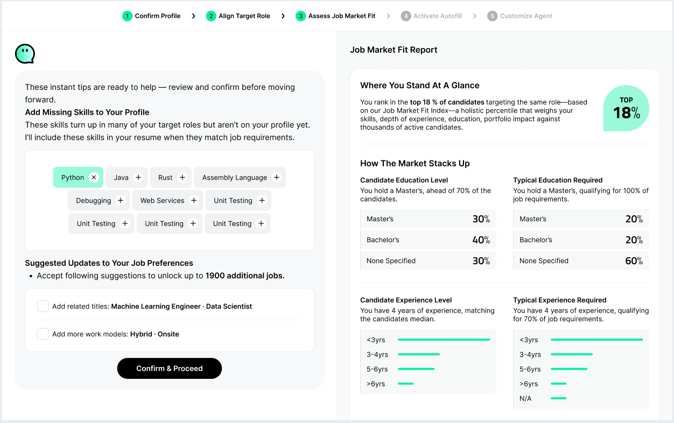Image resolution: width=674 pixels, height=423 pixels.
Task: Add the Debugging skill plus icon
Action: pyautogui.click(x=121, y=201)
